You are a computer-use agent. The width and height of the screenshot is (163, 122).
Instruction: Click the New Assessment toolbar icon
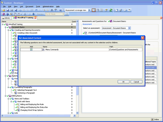15,14
